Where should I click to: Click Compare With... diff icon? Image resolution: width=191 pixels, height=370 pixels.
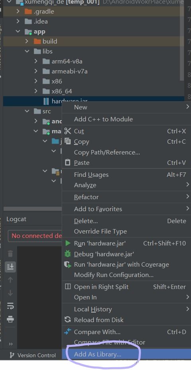point(68,332)
